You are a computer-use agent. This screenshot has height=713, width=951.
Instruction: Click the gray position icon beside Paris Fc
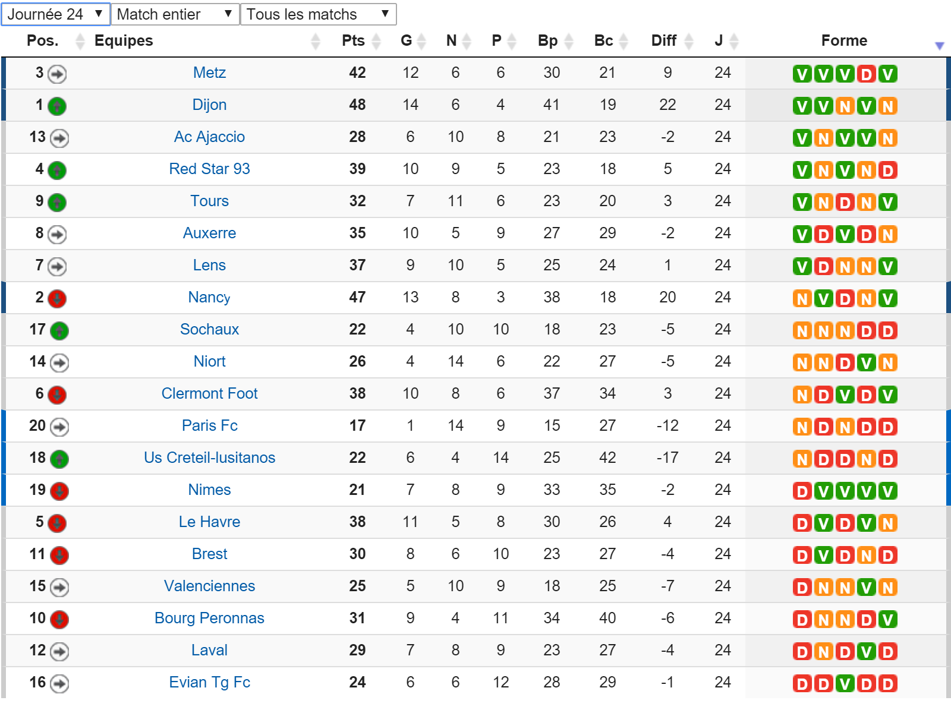59,427
